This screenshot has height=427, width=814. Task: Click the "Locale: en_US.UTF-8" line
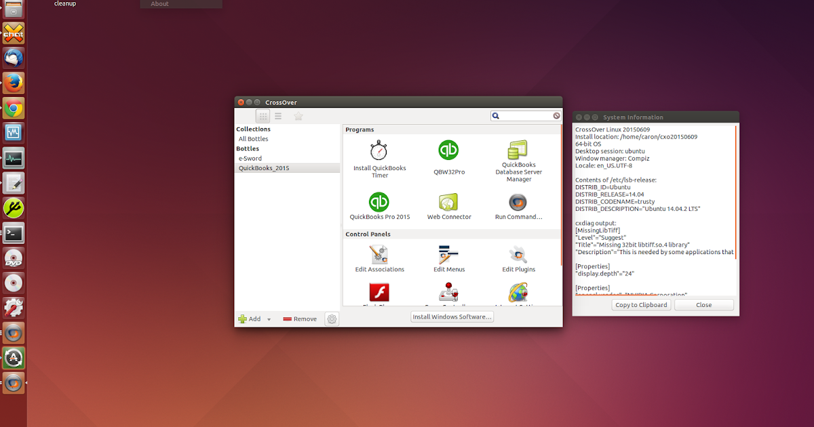click(604, 165)
